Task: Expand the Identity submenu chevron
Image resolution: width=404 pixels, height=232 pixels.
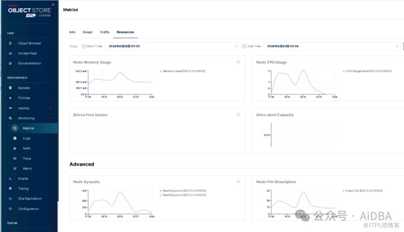Action: (50, 108)
